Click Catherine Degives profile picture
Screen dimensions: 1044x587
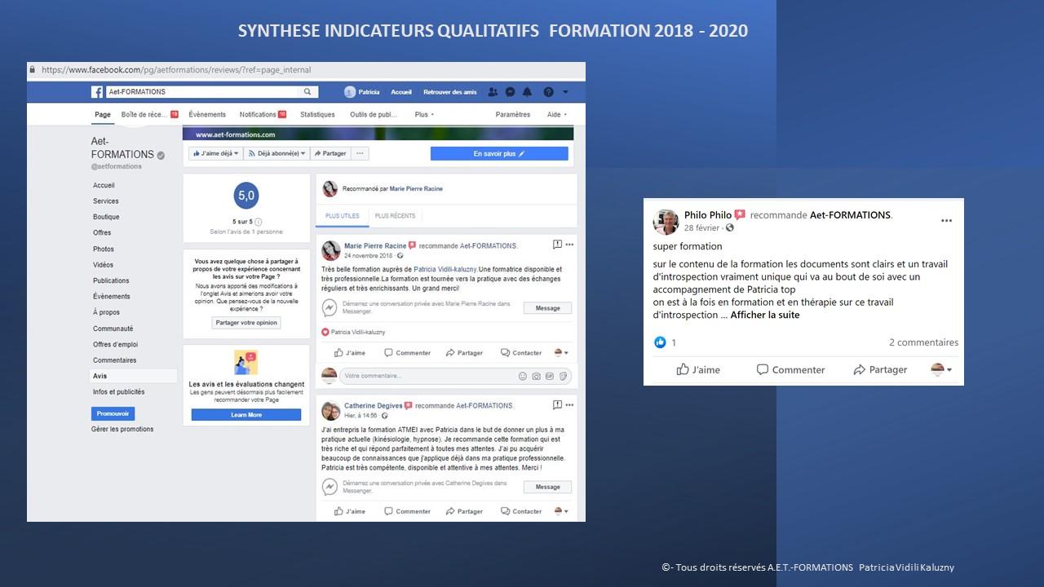pos(330,411)
